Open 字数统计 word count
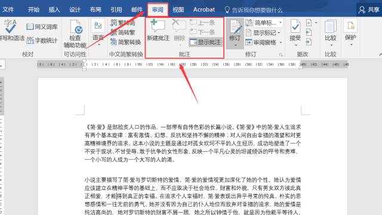The height and width of the screenshot is (215, 382). coord(42,40)
